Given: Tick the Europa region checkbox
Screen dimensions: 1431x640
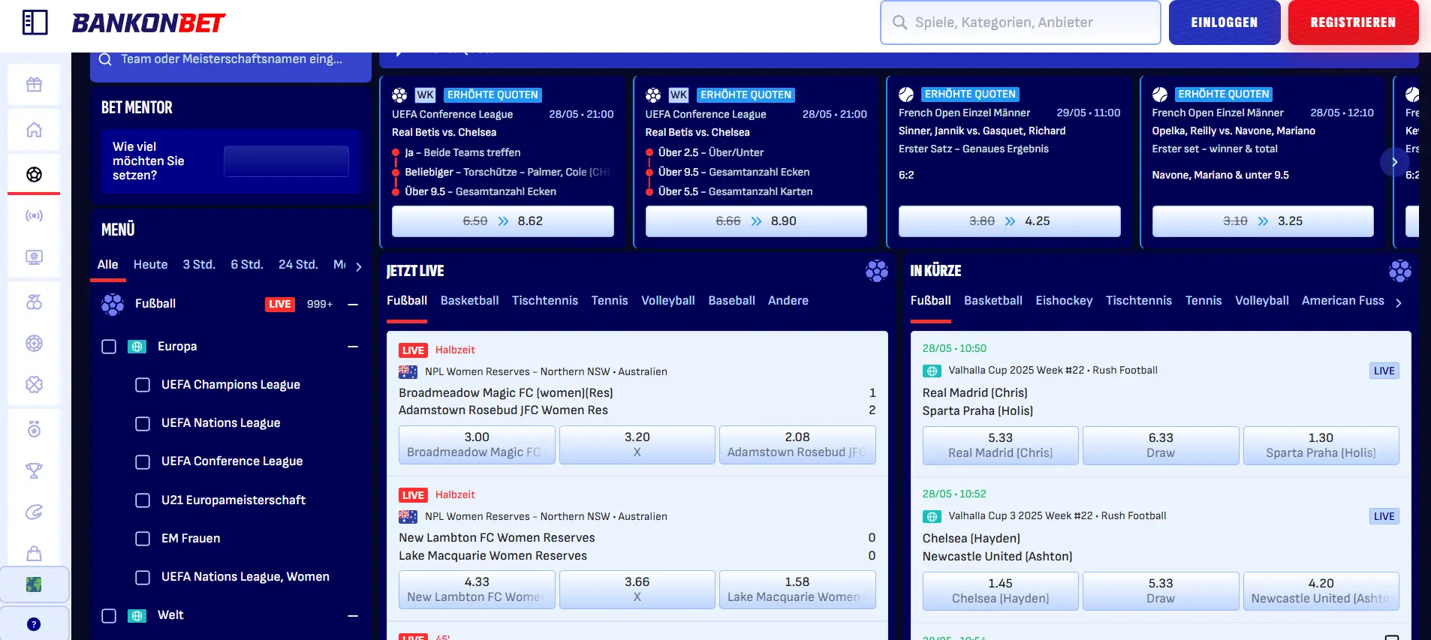Looking at the screenshot, I should [109, 347].
